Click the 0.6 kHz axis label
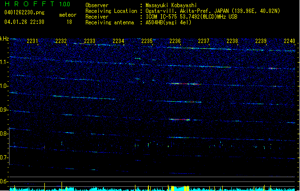This screenshot has height=191, width=300. [x=4, y=181]
